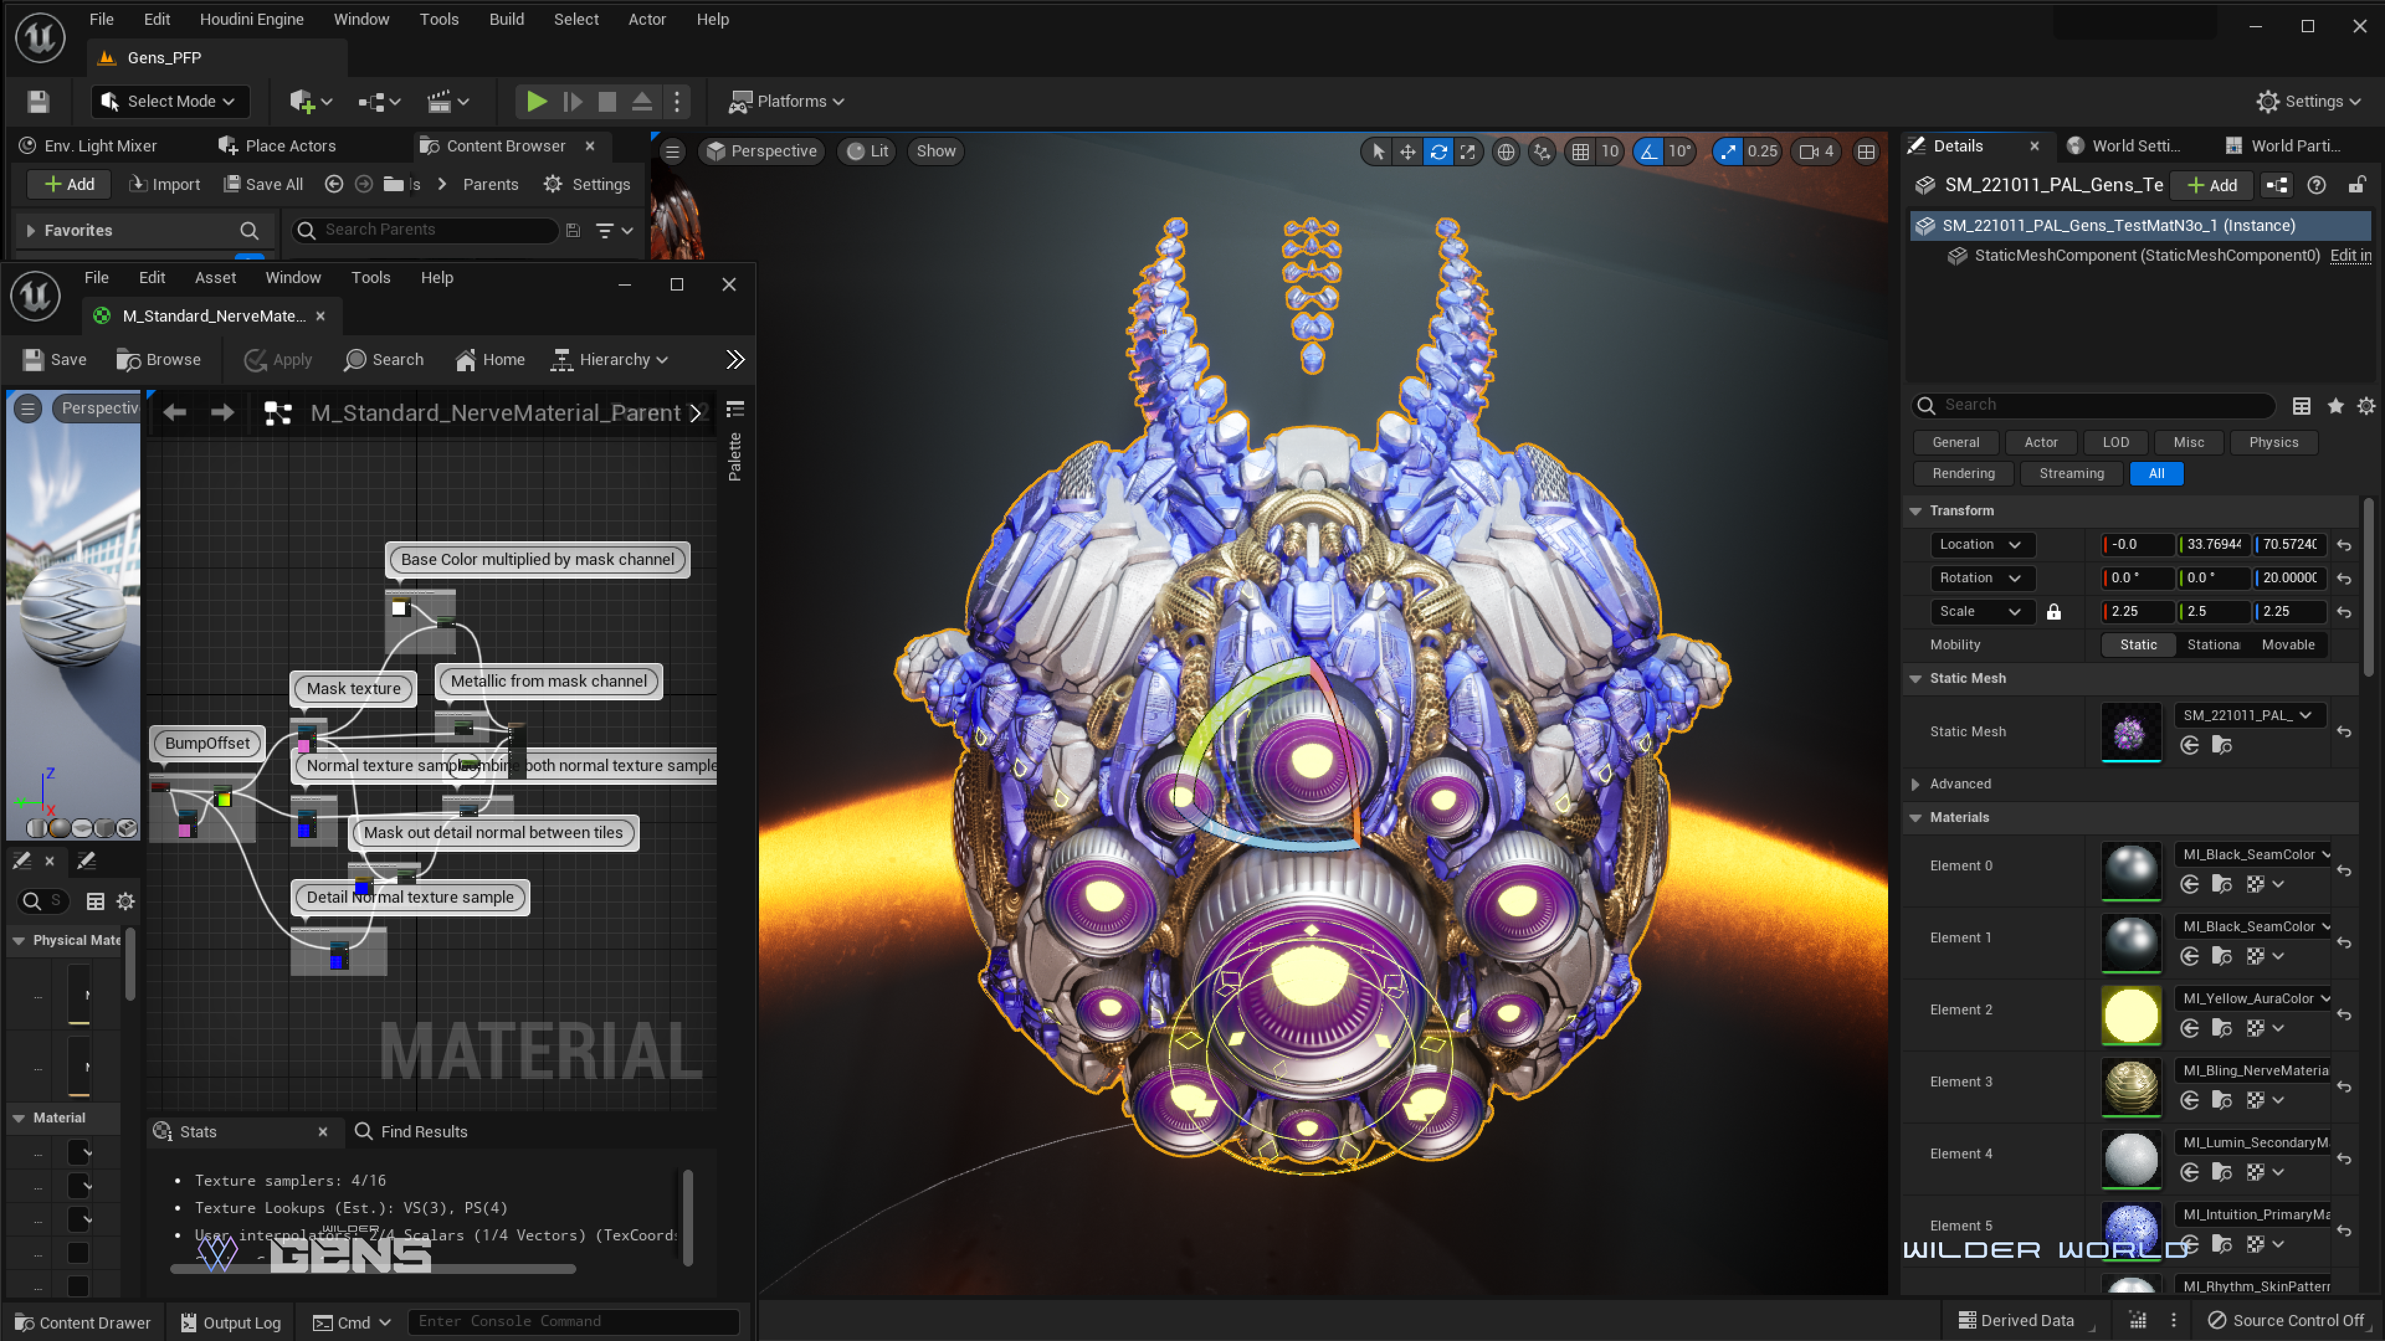
Task: Toggle grid snapping in the viewport
Action: tap(1581, 151)
